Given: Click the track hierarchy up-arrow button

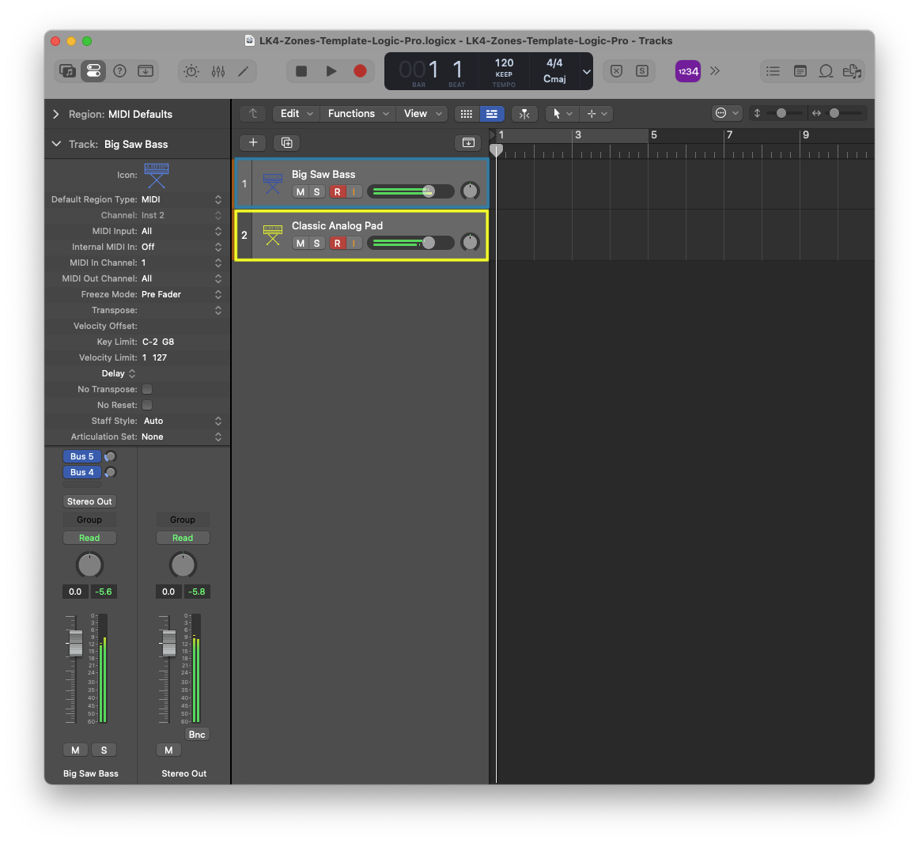Looking at the screenshot, I should point(253,114).
